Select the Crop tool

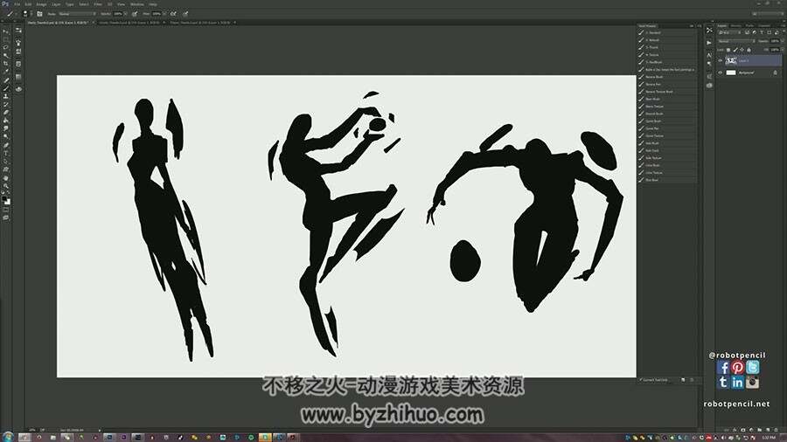(x=6, y=63)
